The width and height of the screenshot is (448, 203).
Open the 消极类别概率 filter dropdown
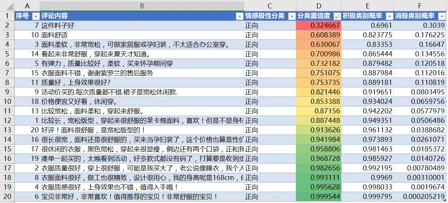tap(442, 16)
